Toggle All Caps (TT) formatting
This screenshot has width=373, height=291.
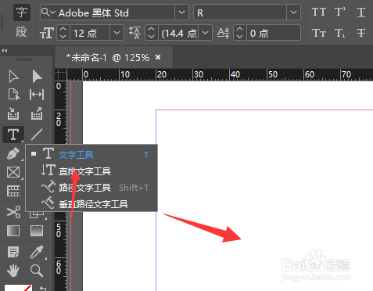pyautogui.click(x=319, y=12)
